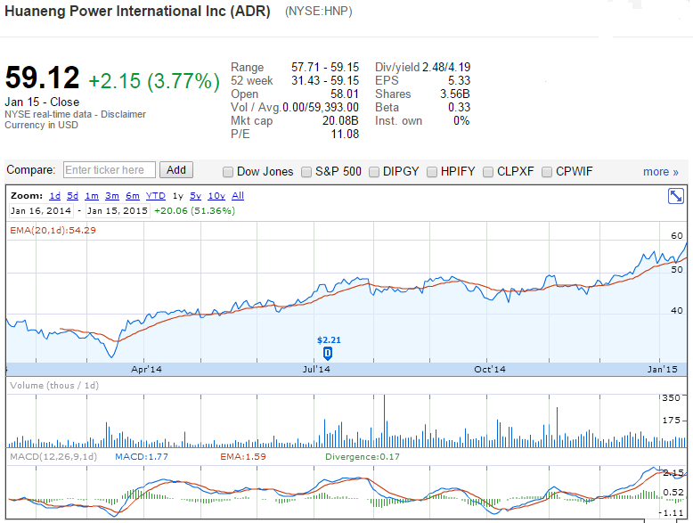Image resolution: width=693 pixels, height=523 pixels.
Task: Click the MACD:1.77 readout
Action: coord(142,457)
